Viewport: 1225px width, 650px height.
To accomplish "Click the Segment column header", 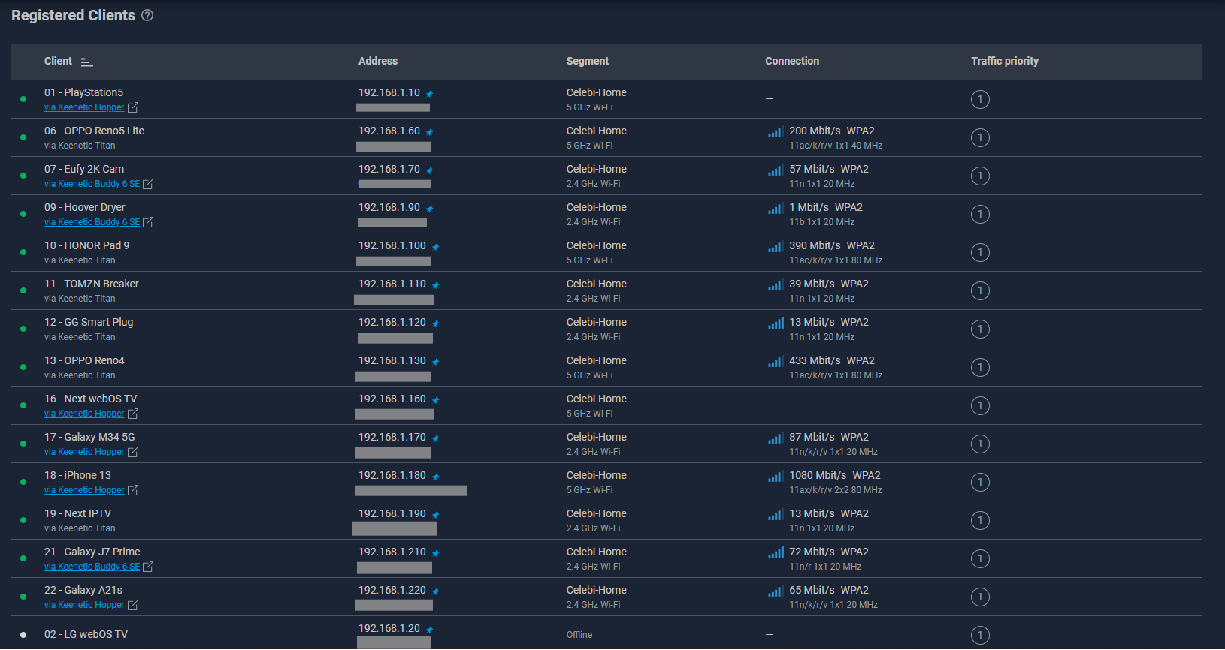I will click(588, 61).
